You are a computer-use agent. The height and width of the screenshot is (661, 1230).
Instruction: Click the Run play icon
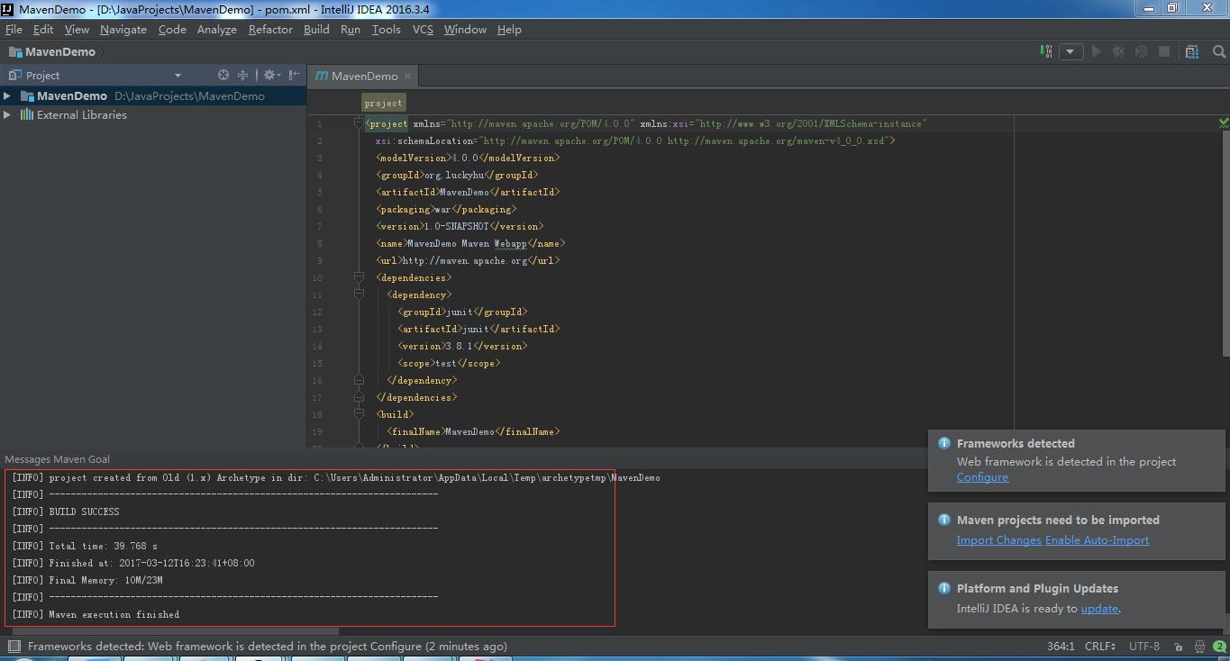1097,51
